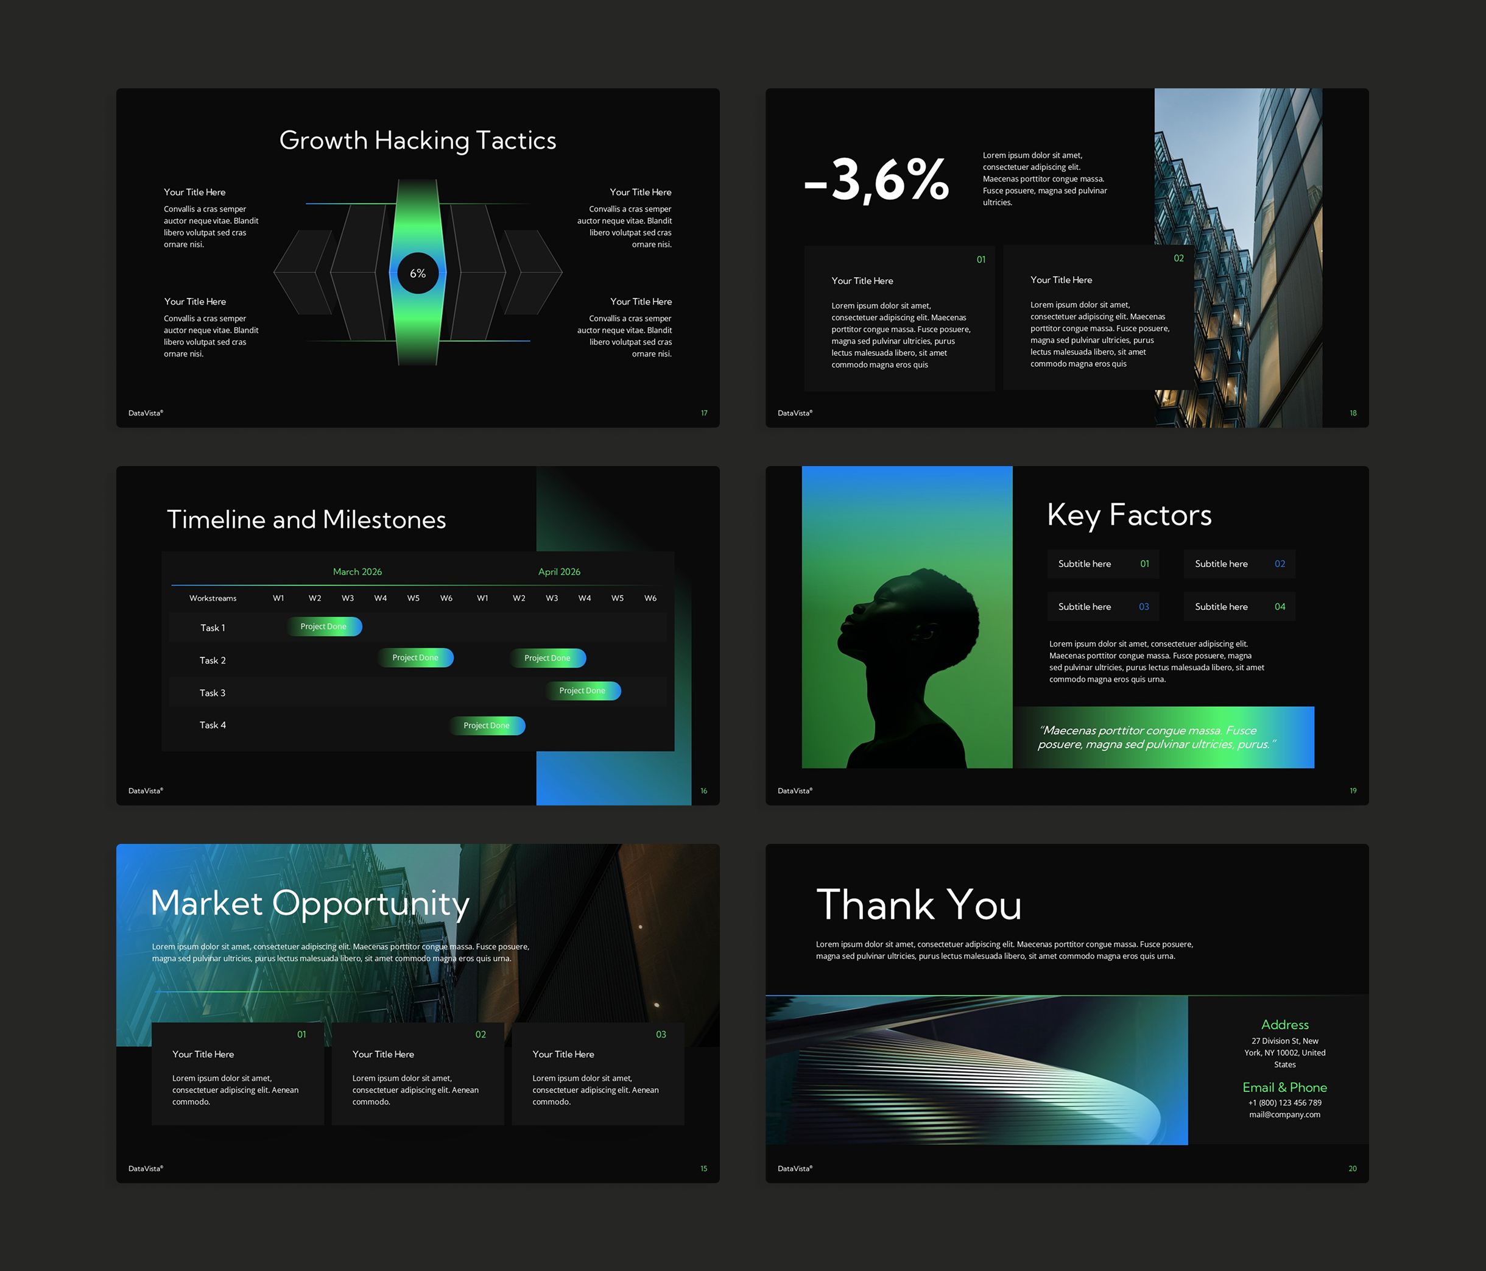Click Task 1 Project Done bar
The height and width of the screenshot is (1271, 1486).
(324, 626)
